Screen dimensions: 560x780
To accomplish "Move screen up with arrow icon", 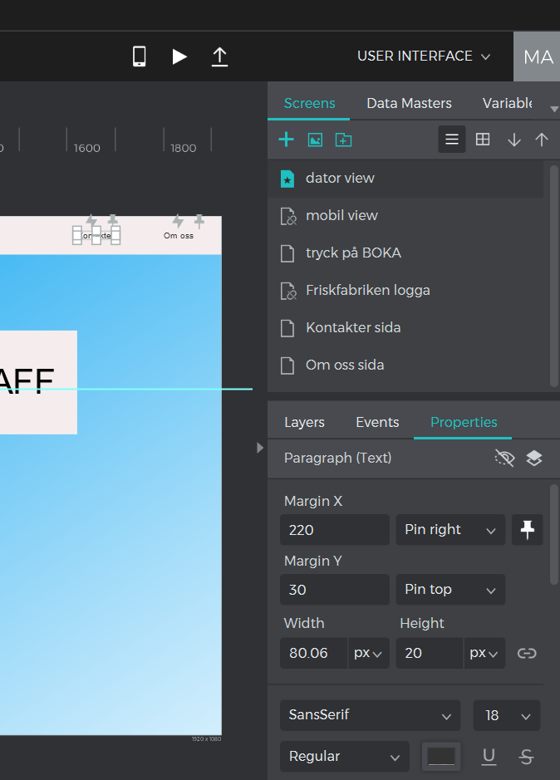I will pos(542,140).
